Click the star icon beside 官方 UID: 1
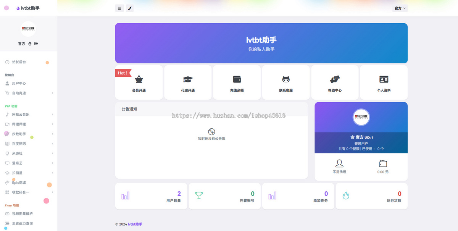 [352, 137]
